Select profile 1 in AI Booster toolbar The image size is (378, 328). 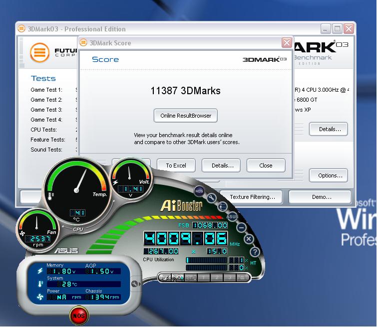204,278
